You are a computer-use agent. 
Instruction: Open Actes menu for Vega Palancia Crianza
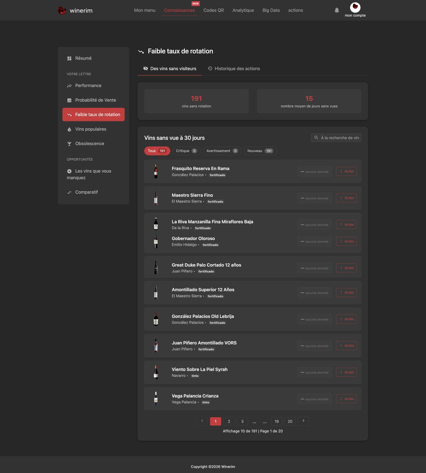tap(346, 399)
